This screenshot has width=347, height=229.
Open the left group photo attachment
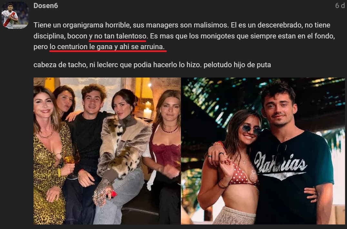107,151
